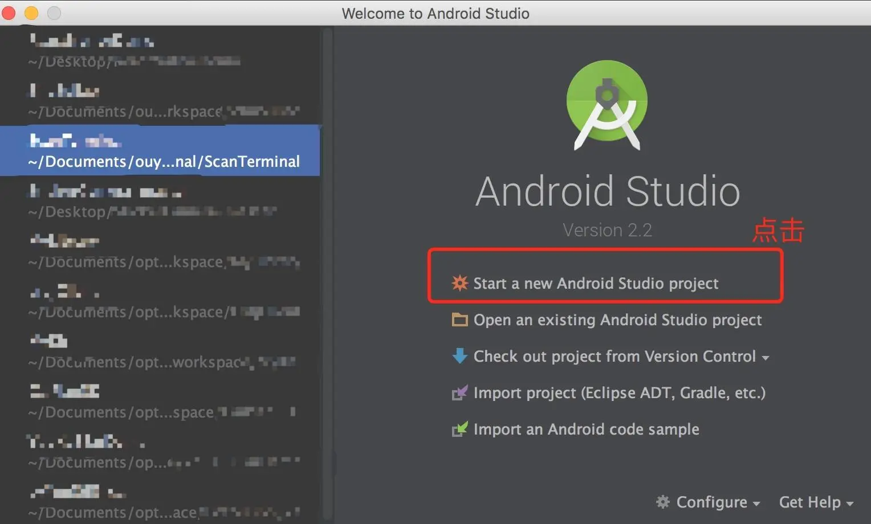Image resolution: width=871 pixels, height=524 pixels.
Task: Click the starburst icon beside Start a new project
Action: click(x=459, y=283)
